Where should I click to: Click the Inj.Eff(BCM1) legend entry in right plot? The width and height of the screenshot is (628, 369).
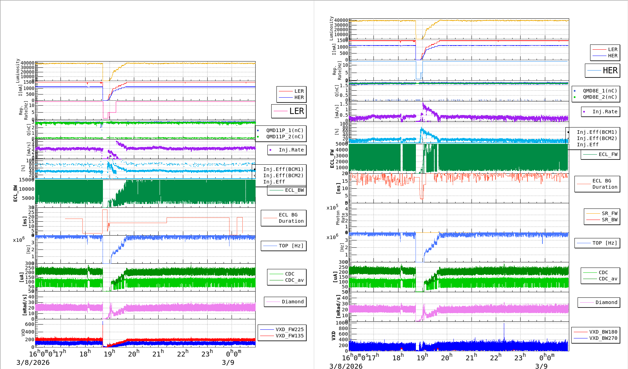pos(596,132)
